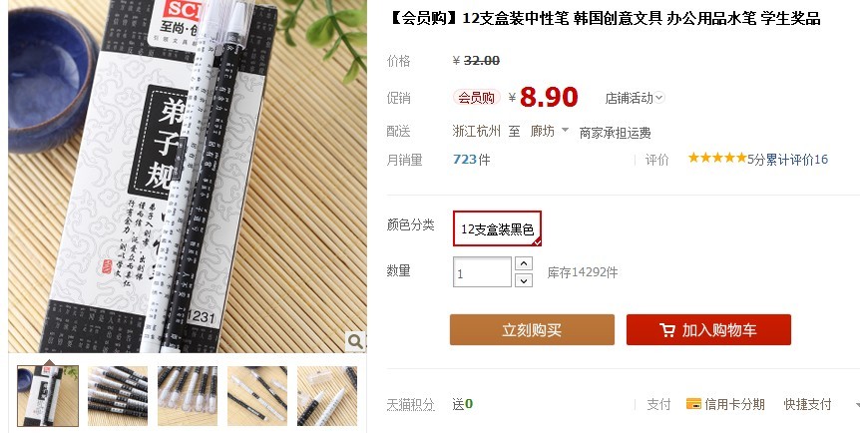
Task: Expand the 店铺活动 promotions dropdown
Action: (635, 98)
